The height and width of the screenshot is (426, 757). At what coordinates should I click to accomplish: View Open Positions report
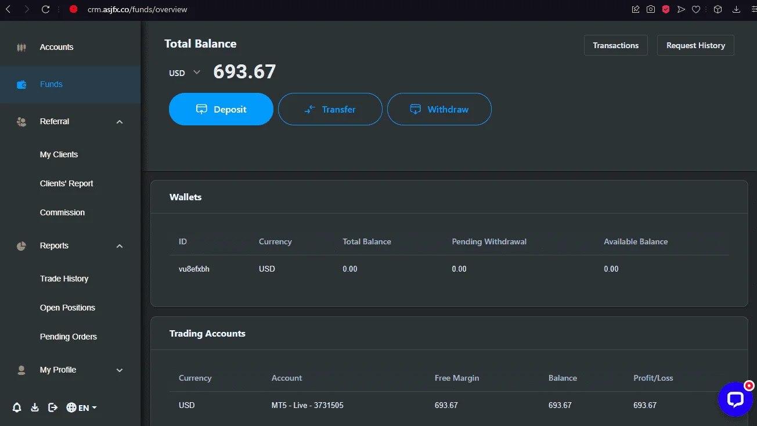(x=67, y=308)
